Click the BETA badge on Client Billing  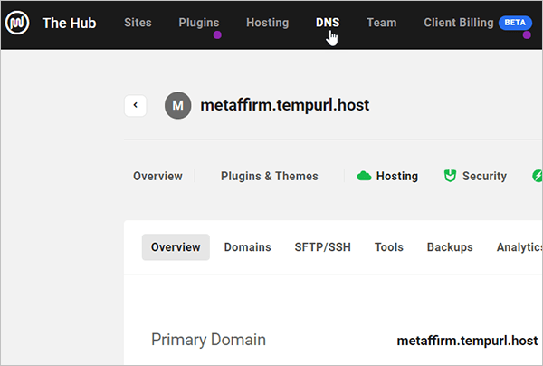pyautogui.click(x=515, y=23)
